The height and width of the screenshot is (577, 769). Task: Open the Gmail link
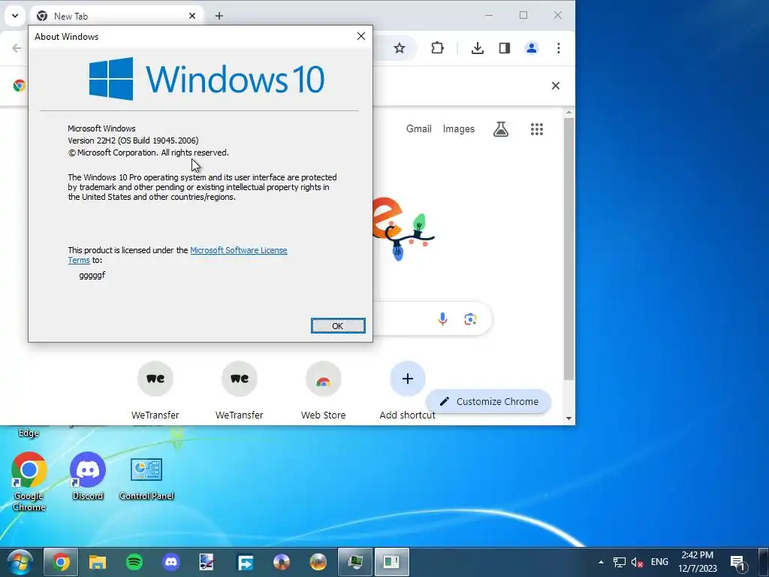coord(419,129)
